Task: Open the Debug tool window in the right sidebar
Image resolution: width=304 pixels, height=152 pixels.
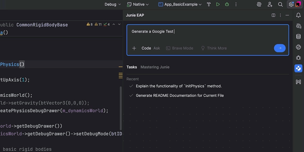Action: (x=298, y=58)
